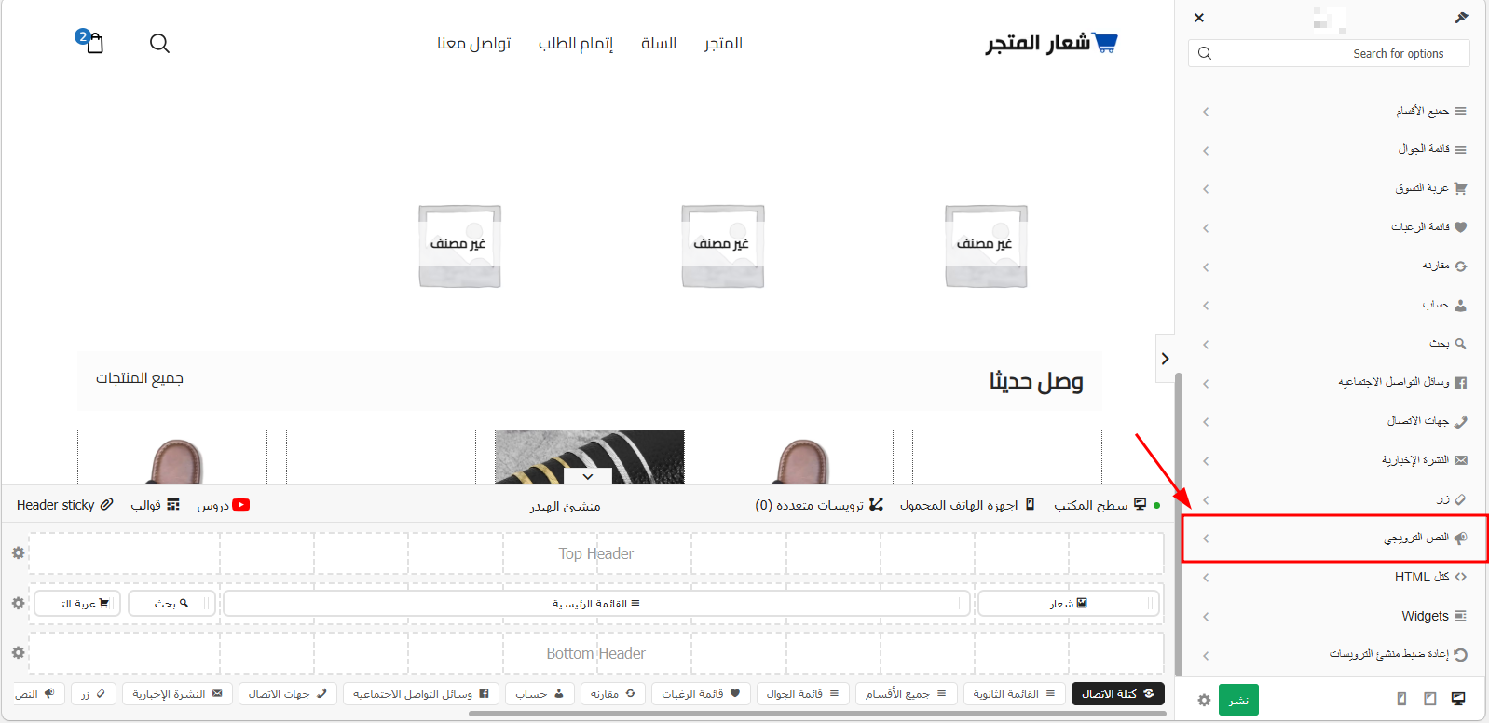
Task: Toggle the Header sticky option
Action: [x=64, y=505]
